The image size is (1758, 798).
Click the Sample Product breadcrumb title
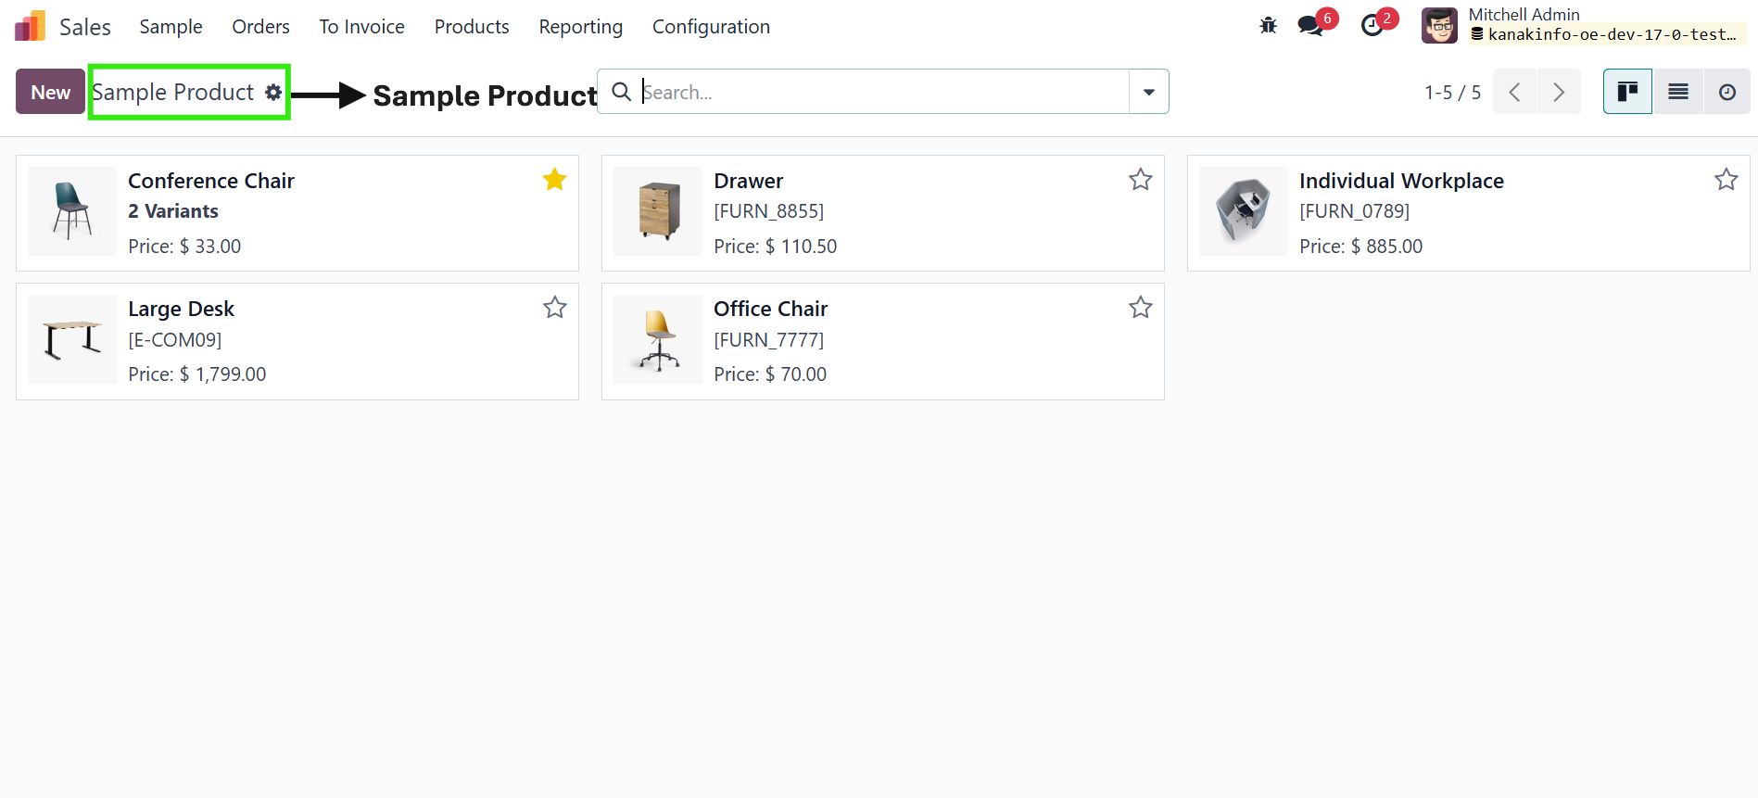click(172, 92)
